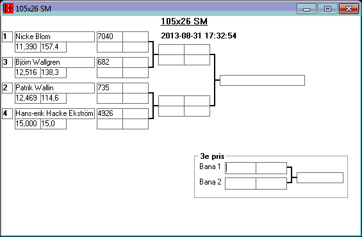Select the start number field 4926
The height and width of the screenshot is (237, 362).
[x=110, y=113]
